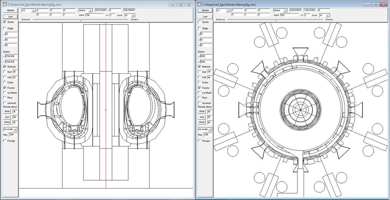Click Vert angle field showing 80 in left window
This screenshot has width=390, height=200.
coord(15,117)
